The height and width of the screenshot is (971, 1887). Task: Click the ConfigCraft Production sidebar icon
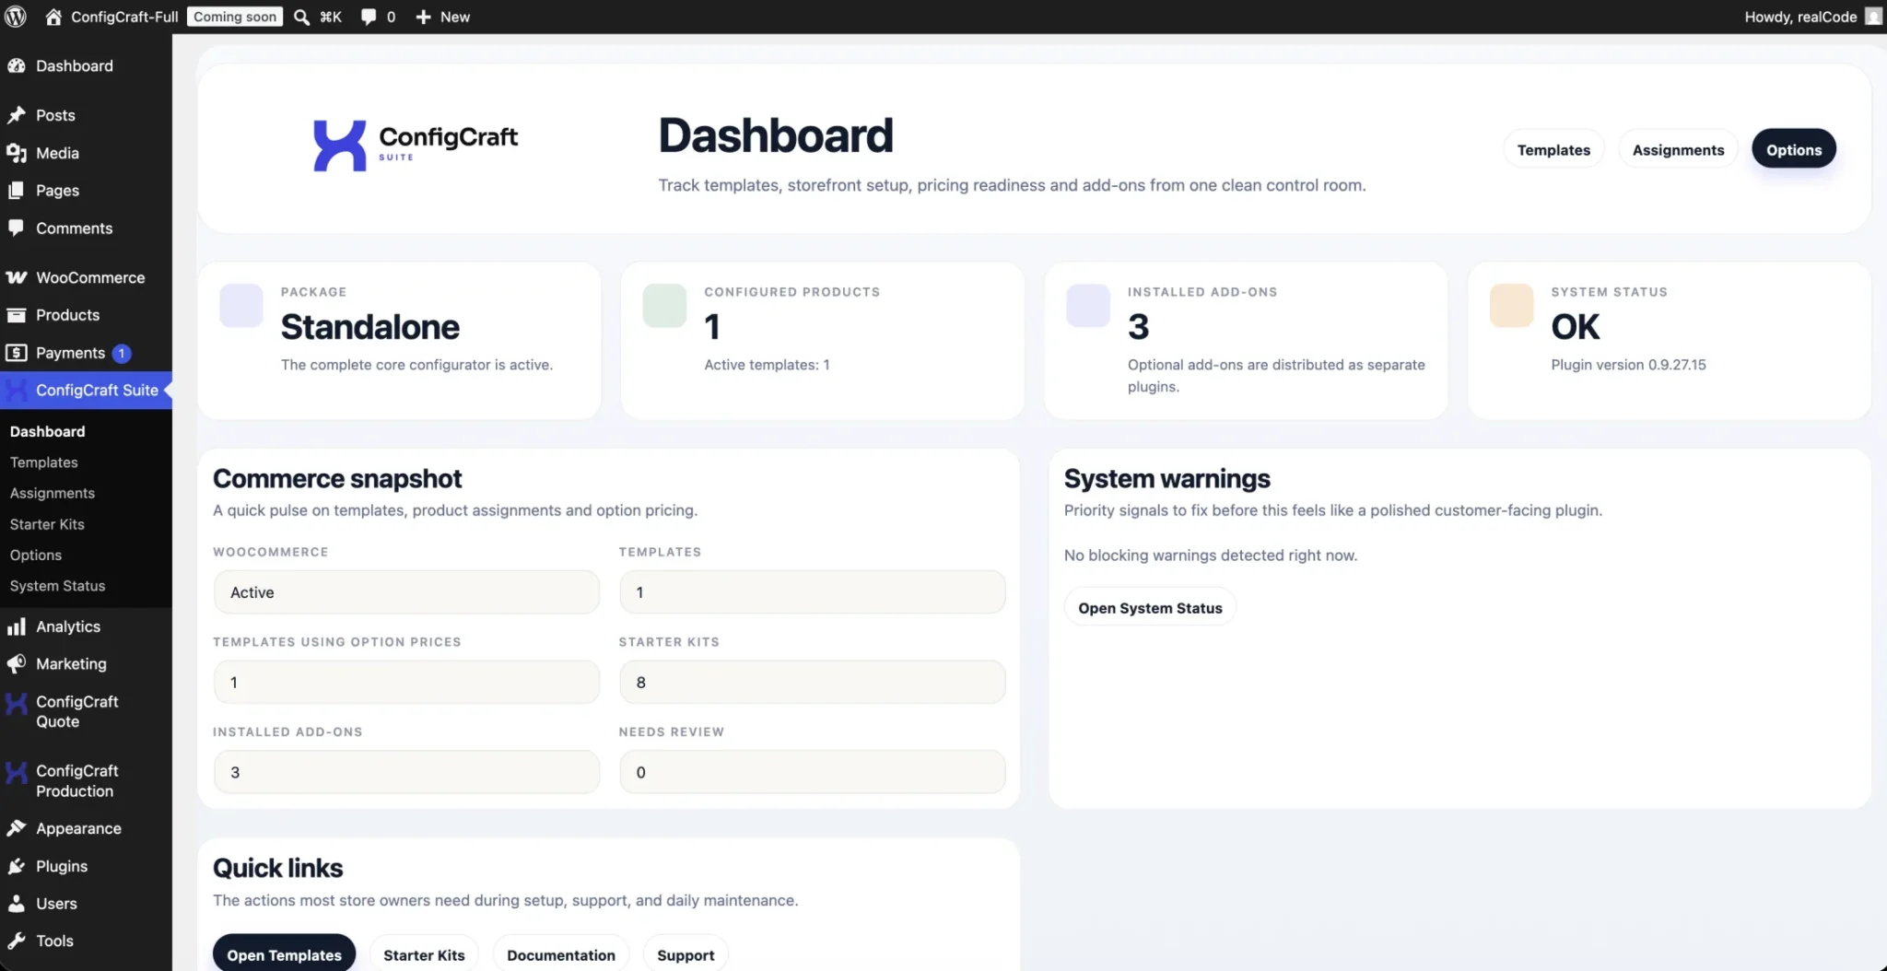pyautogui.click(x=17, y=773)
